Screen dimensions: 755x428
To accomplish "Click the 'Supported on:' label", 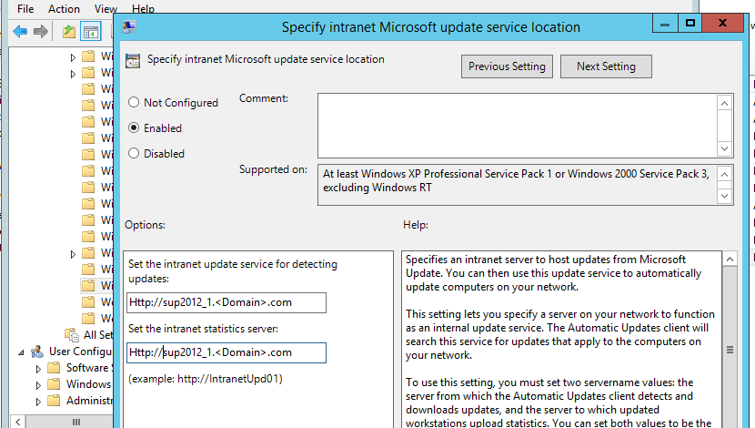I will coord(273,169).
